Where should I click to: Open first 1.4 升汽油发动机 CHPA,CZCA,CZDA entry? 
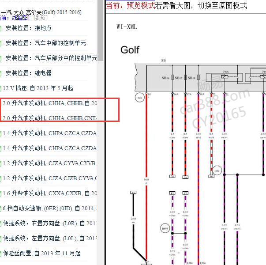[x=49, y=133]
